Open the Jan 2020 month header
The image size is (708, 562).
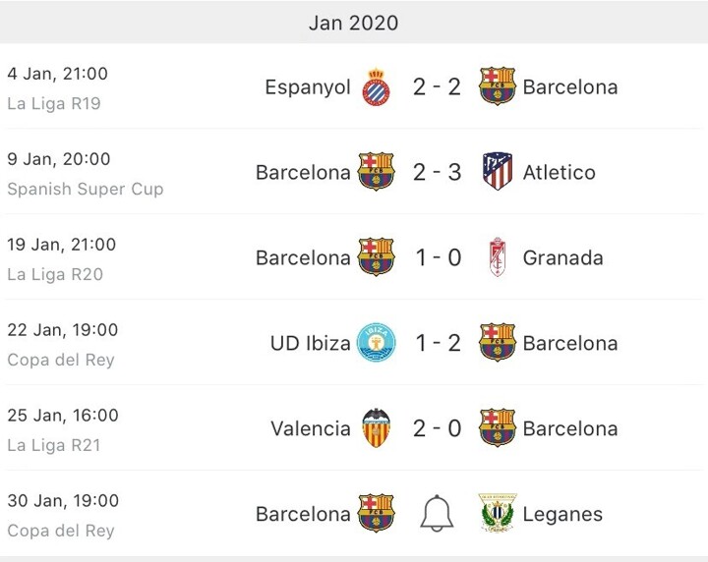(354, 23)
